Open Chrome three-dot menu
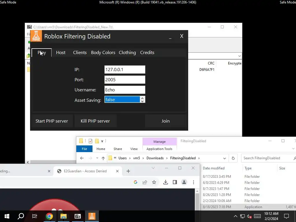The width and height of the screenshot is (296, 222). 193,182
